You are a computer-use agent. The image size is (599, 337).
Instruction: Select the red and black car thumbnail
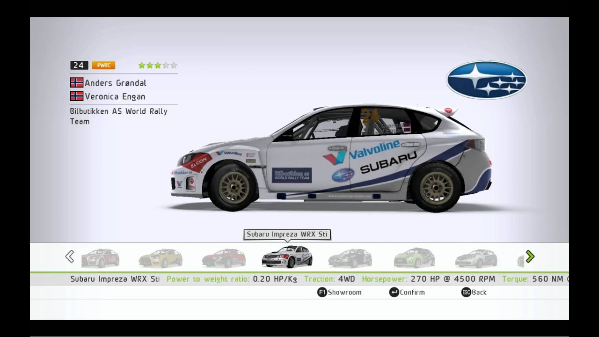224,258
